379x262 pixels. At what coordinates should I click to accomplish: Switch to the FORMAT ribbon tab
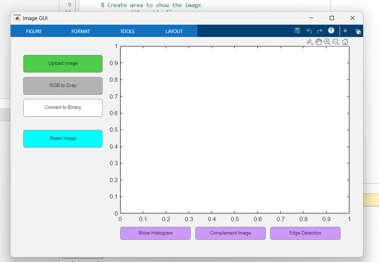click(80, 31)
